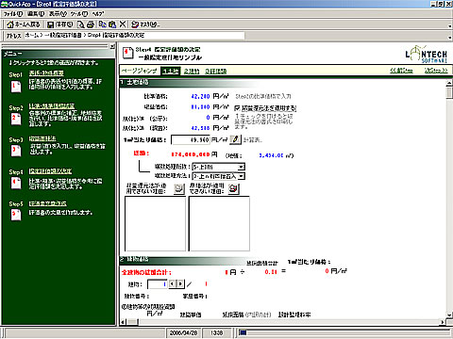This screenshot has width=453, height=339.
Task: Open print preview with the magnifier page icon
Action: 81,24
